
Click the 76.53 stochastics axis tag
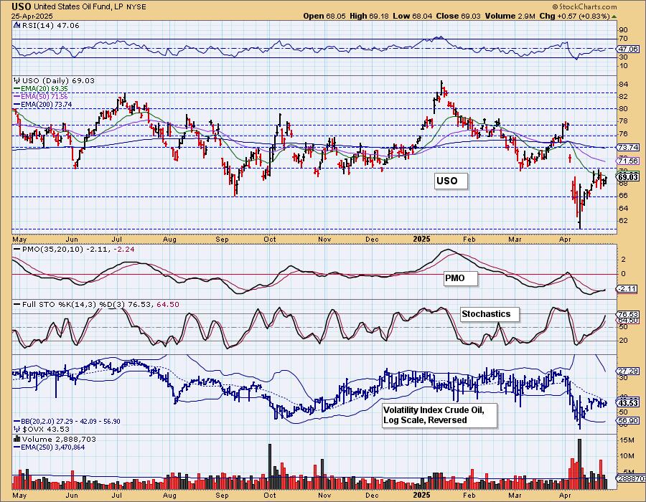(x=628, y=314)
